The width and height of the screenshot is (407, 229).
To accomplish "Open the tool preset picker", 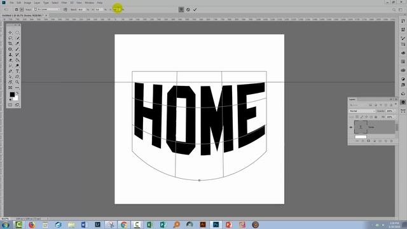I will click(x=6, y=10).
